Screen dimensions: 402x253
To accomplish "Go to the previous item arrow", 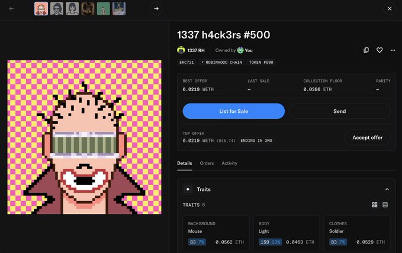I will [11, 8].
